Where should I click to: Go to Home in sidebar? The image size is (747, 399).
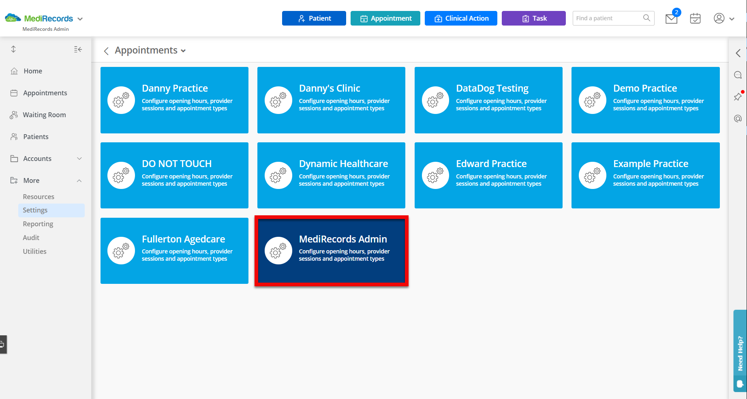click(33, 71)
